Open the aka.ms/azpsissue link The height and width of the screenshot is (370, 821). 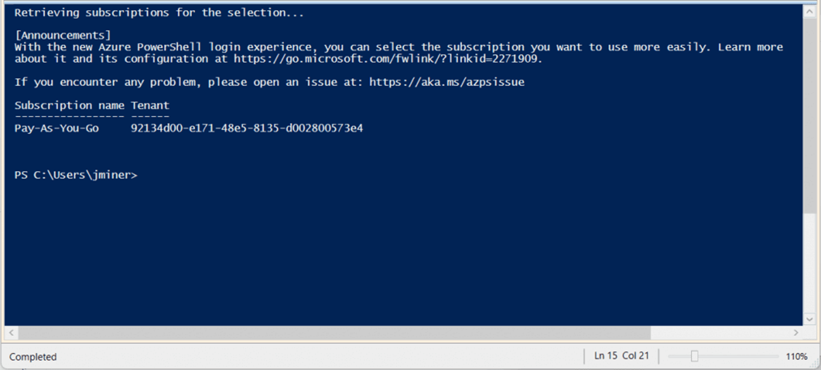point(447,82)
